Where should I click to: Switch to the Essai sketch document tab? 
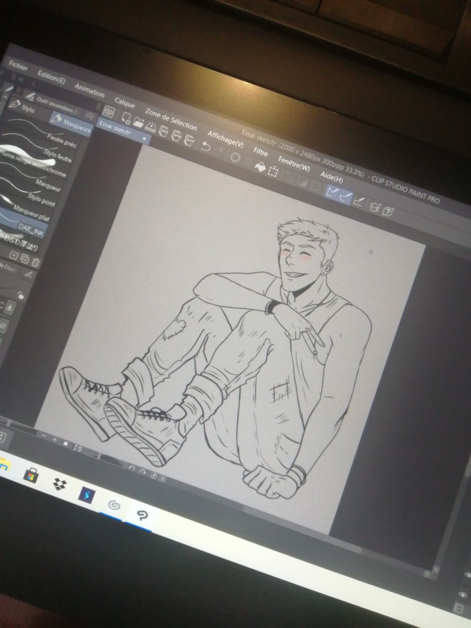coord(123,131)
